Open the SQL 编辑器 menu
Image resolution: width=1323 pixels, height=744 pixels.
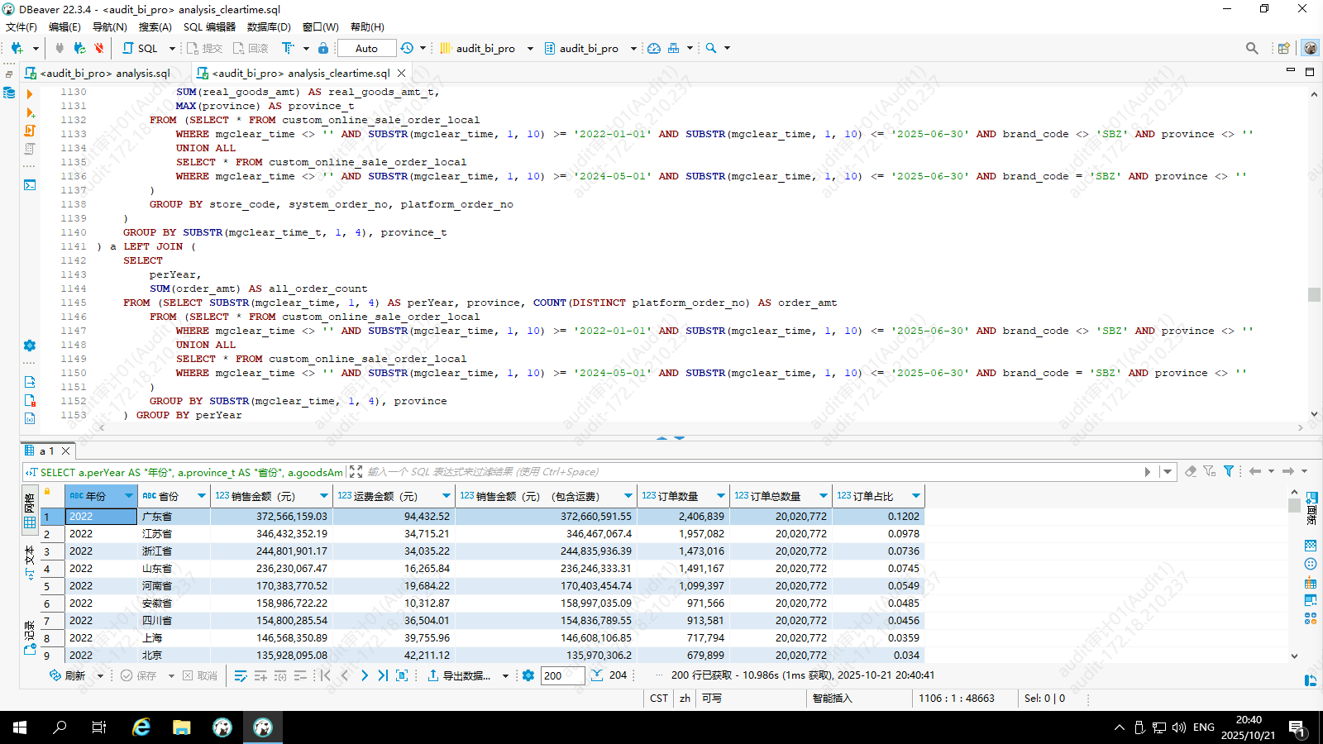coord(209,27)
